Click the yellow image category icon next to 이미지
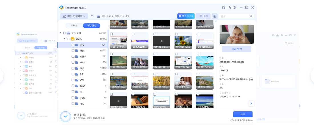The width and height of the screenshot is (314, 130). point(73,39)
